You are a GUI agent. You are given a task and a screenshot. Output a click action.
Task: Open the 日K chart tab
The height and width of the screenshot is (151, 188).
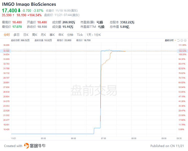pos(26,35)
